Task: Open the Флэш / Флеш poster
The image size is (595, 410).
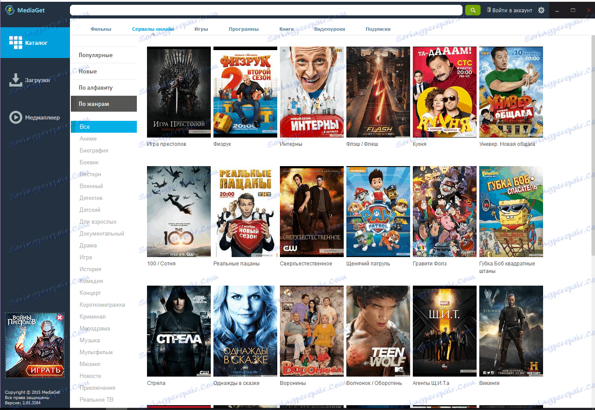Action: click(x=378, y=92)
